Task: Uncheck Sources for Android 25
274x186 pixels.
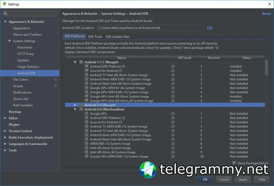Action: (86, 70)
